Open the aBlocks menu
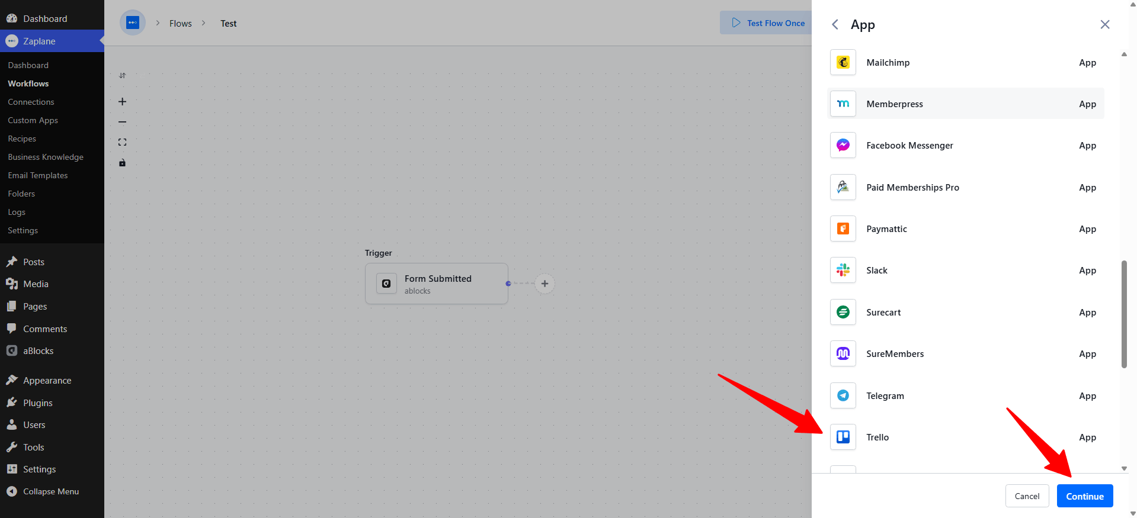The image size is (1137, 518). (x=52, y=350)
